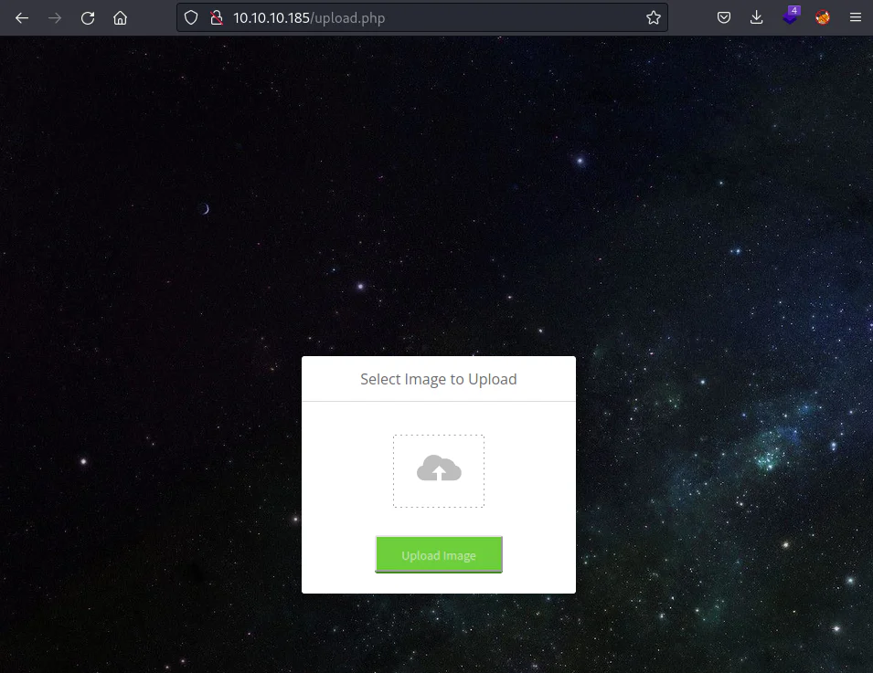Open the Firefox application menu
873x673 pixels.
coord(856,17)
